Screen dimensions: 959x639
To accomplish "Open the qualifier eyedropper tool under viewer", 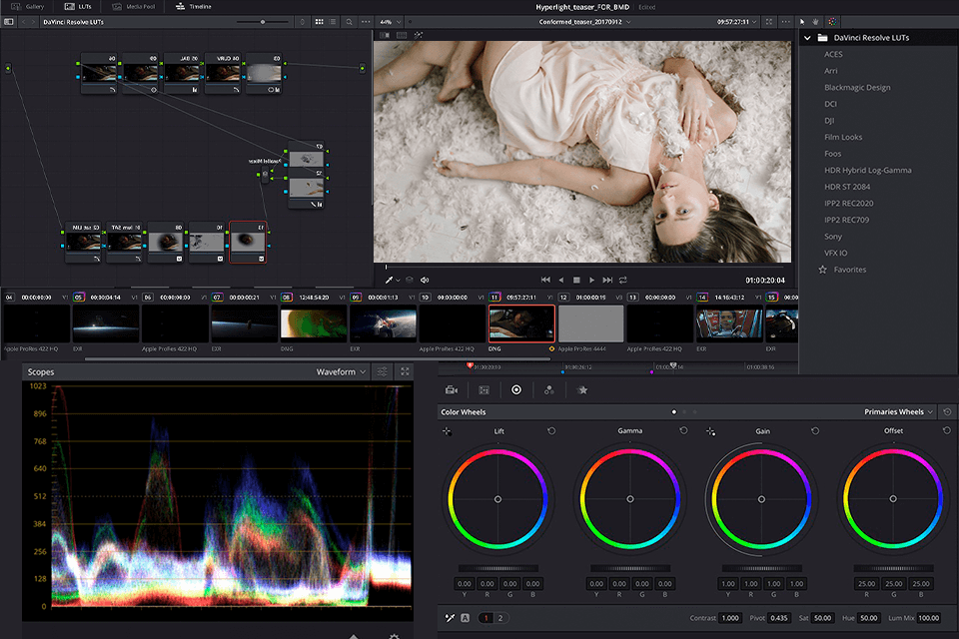I will 389,280.
